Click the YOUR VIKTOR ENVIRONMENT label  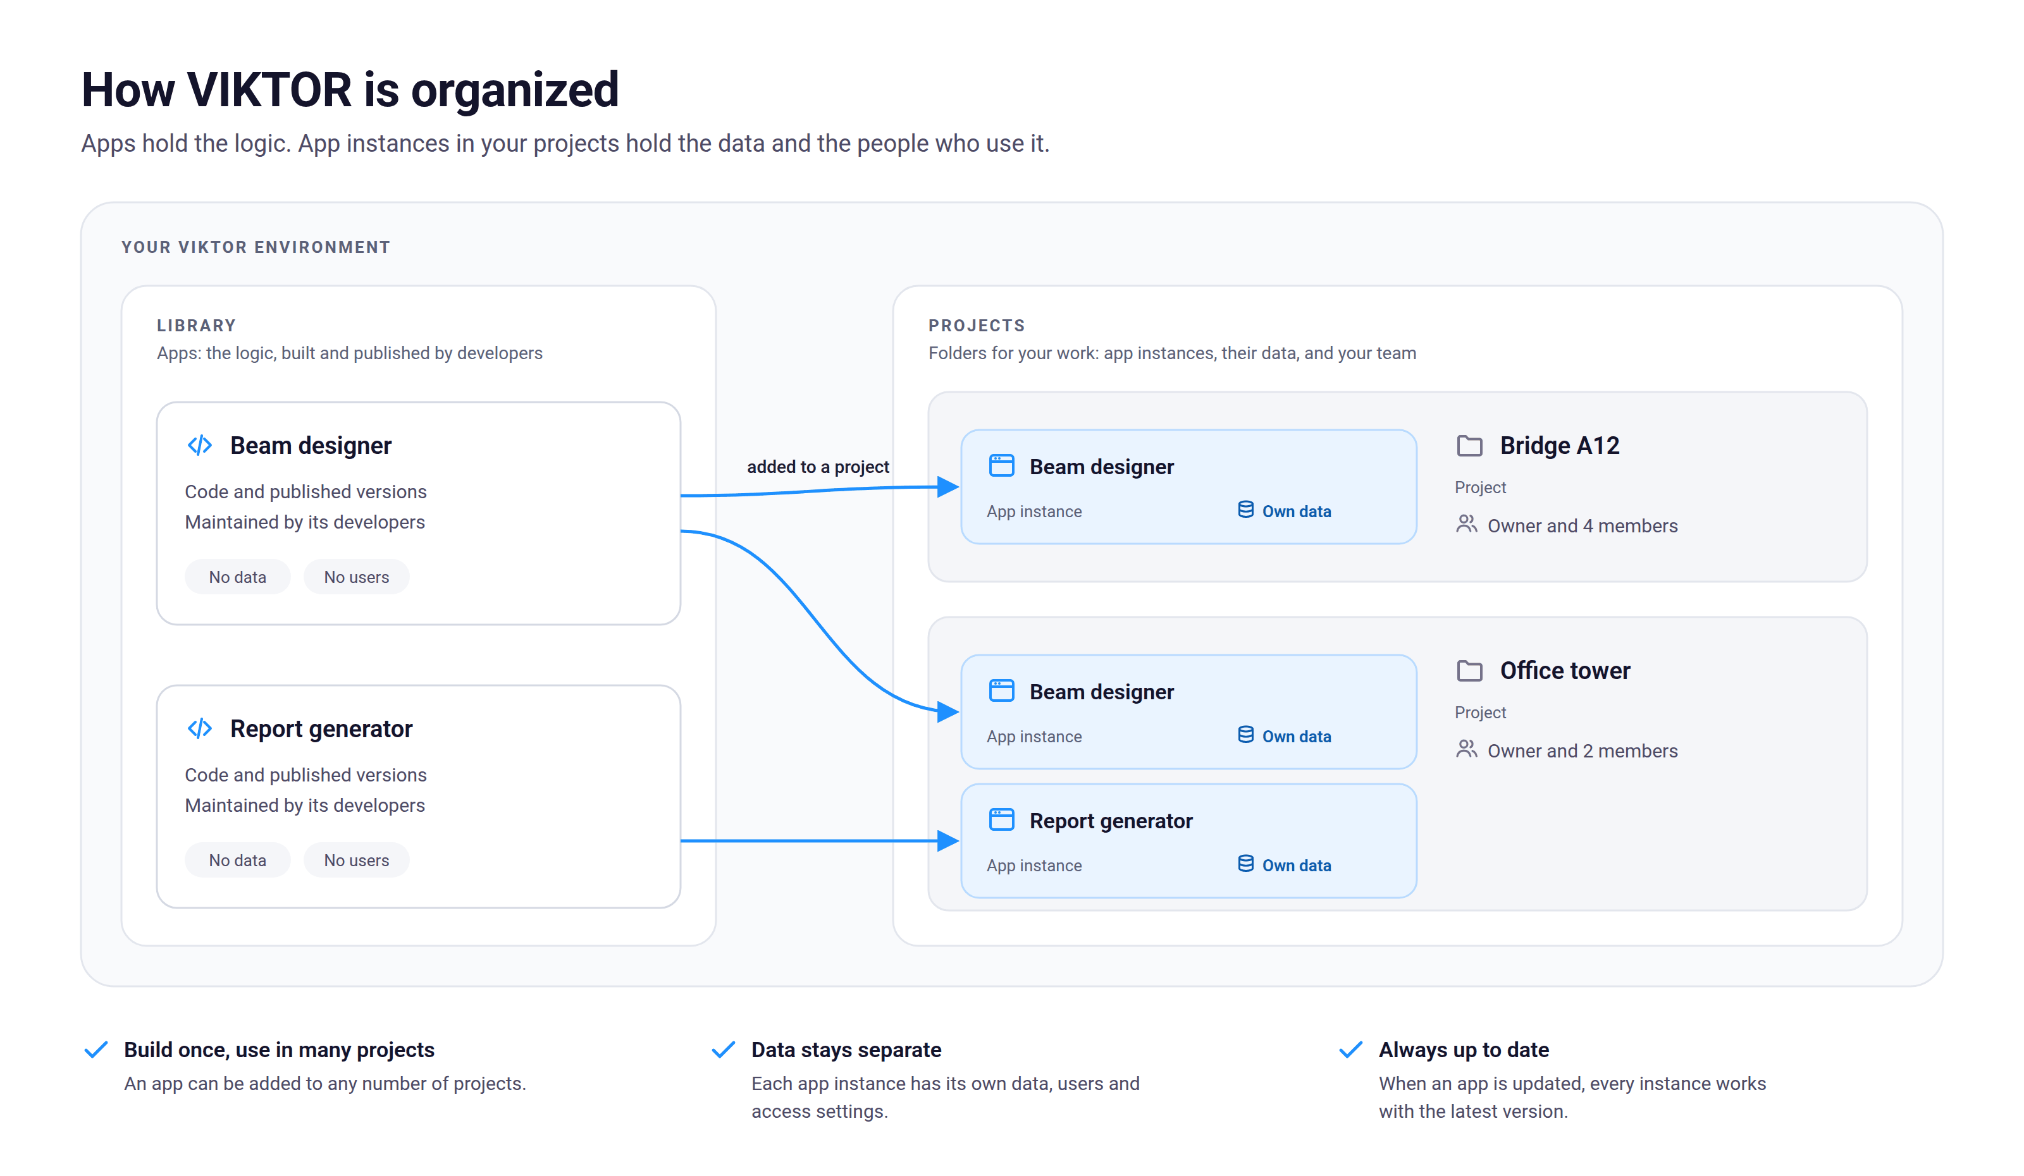click(256, 247)
